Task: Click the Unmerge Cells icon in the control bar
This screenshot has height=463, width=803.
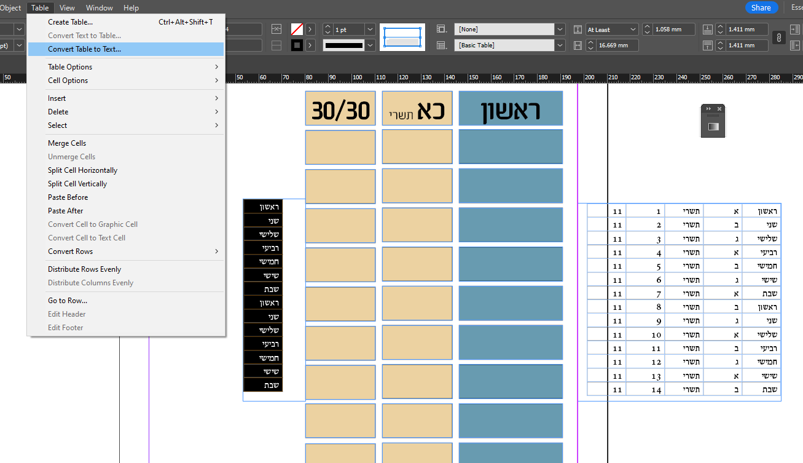Action: coord(276,45)
